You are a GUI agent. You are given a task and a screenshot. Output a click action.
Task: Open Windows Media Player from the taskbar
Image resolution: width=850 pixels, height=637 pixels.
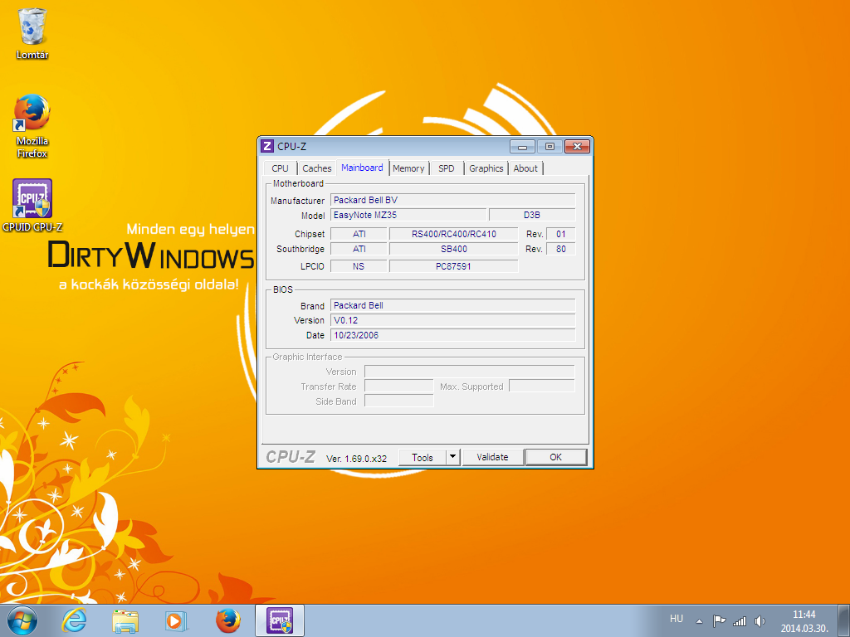pyautogui.click(x=176, y=620)
